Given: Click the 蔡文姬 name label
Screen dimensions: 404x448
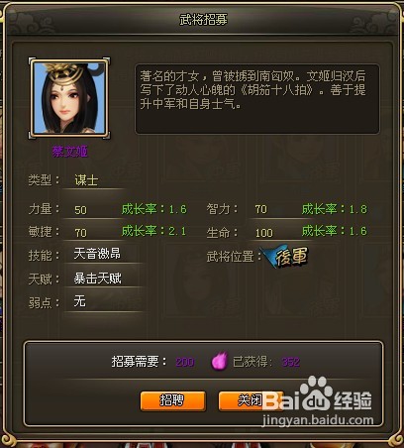Looking at the screenshot, I should [69, 152].
